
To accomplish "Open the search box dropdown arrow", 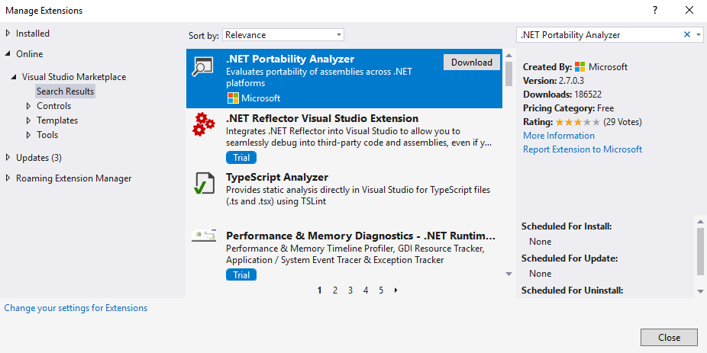I will tap(699, 34).
